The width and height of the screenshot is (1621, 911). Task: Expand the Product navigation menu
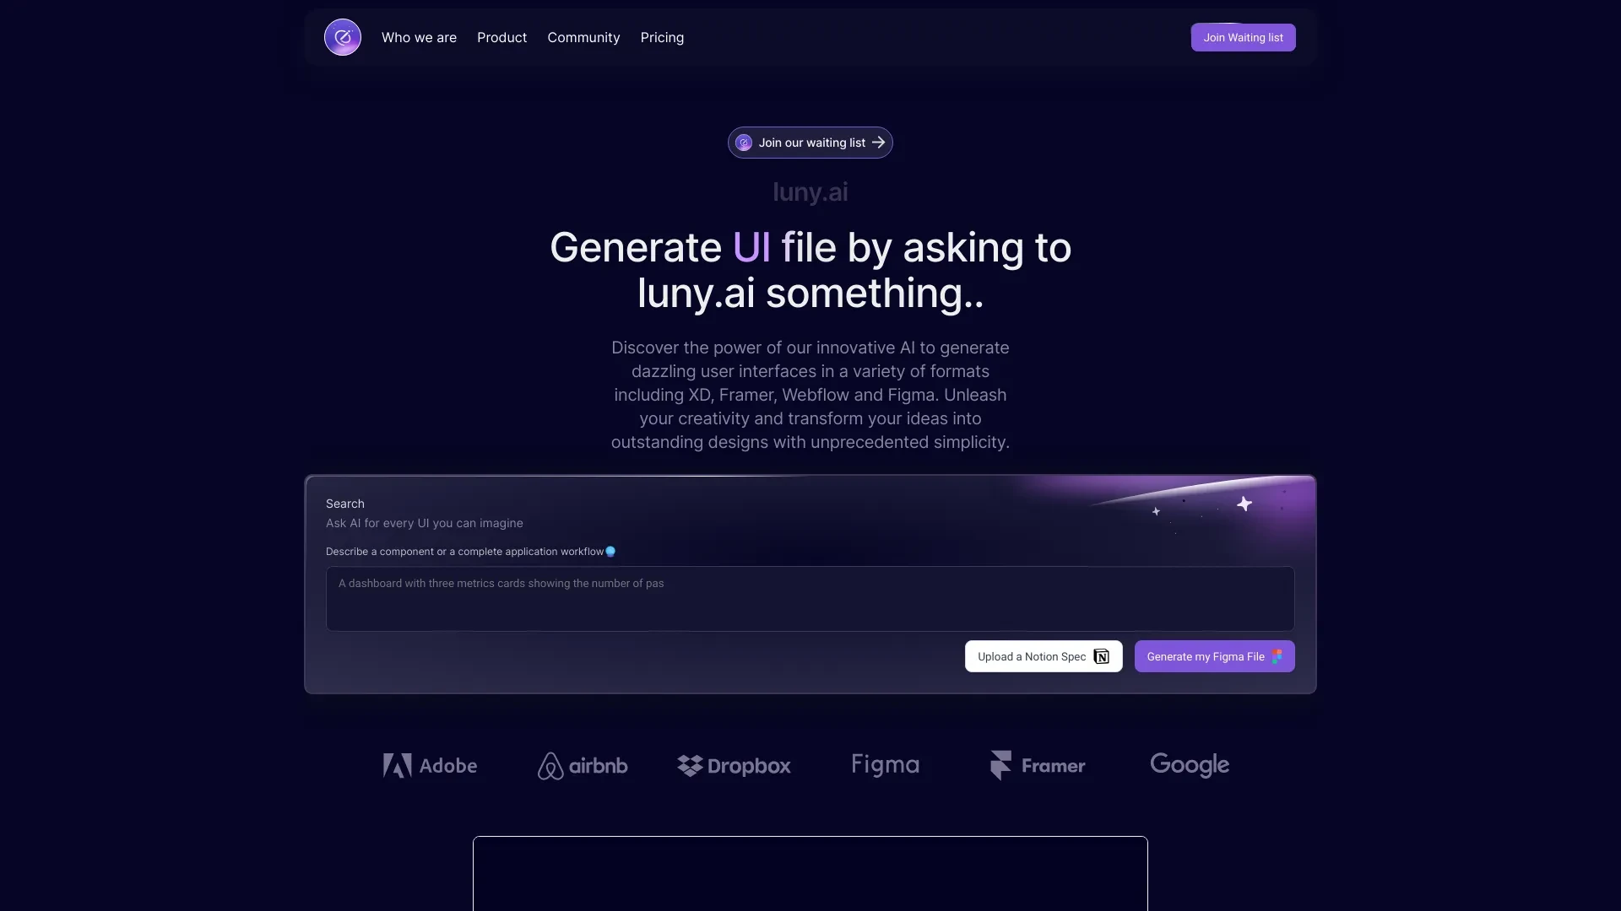click(502, 37)
